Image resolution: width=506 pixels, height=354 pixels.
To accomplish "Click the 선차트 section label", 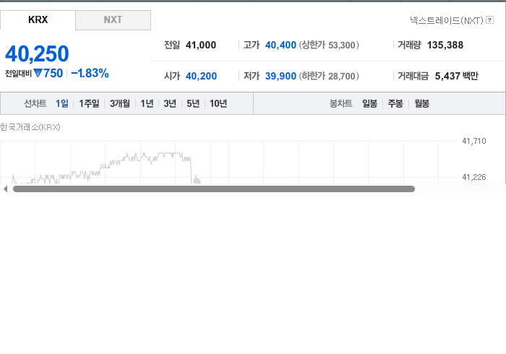I will tap(35, 103).
